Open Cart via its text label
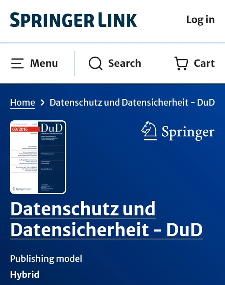 pyautogui.click(x=204, y=63)
